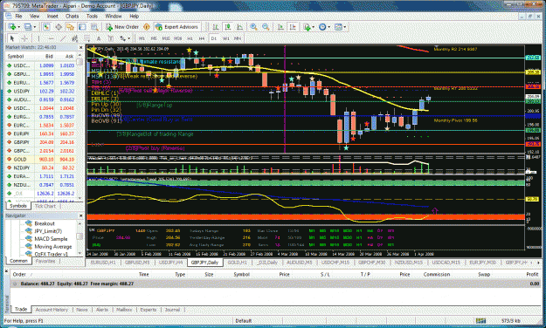Image resolution: width=546 pixels, height=328 pixels.
Task: Open the Journal terminal tab
Action: pos(172,310)
